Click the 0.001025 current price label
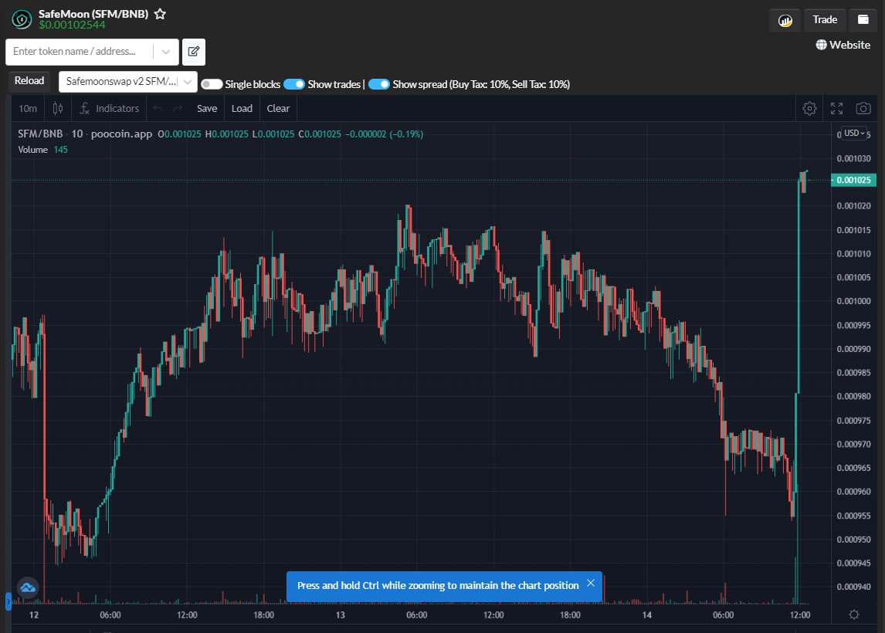 (853, 180)
